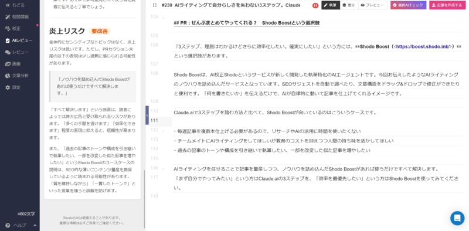Open the chat support bubble icon
Viewport: 469px width, 231px height.
click(x=457, y=218)
